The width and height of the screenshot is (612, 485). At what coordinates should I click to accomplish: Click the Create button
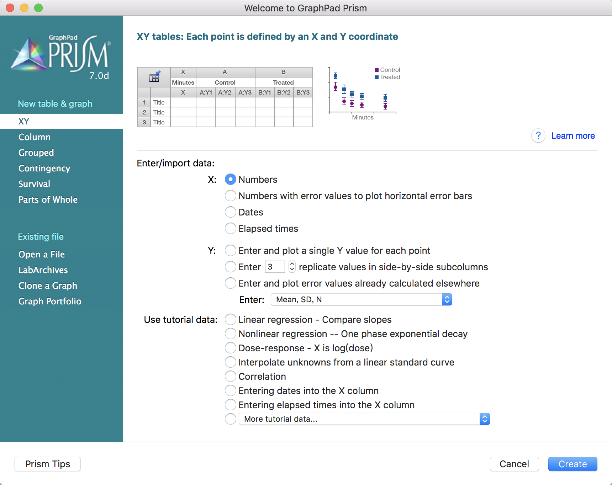click(573, 464)
